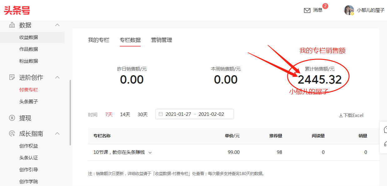Enable the 30天 time filter

[142, 114]
